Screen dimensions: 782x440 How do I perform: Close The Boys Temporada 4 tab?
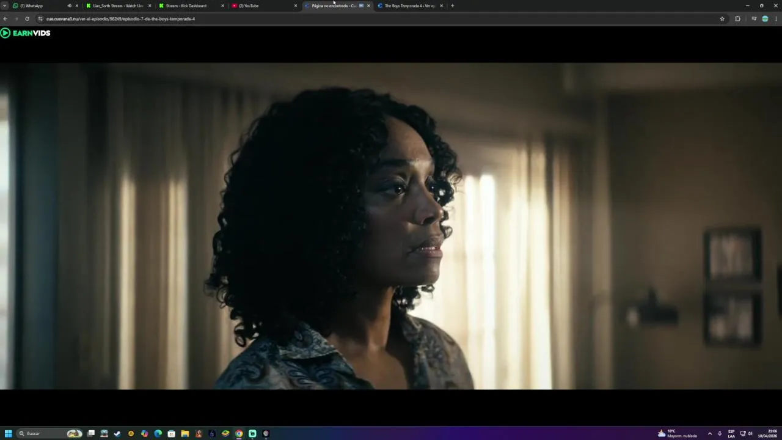(441, 5)
